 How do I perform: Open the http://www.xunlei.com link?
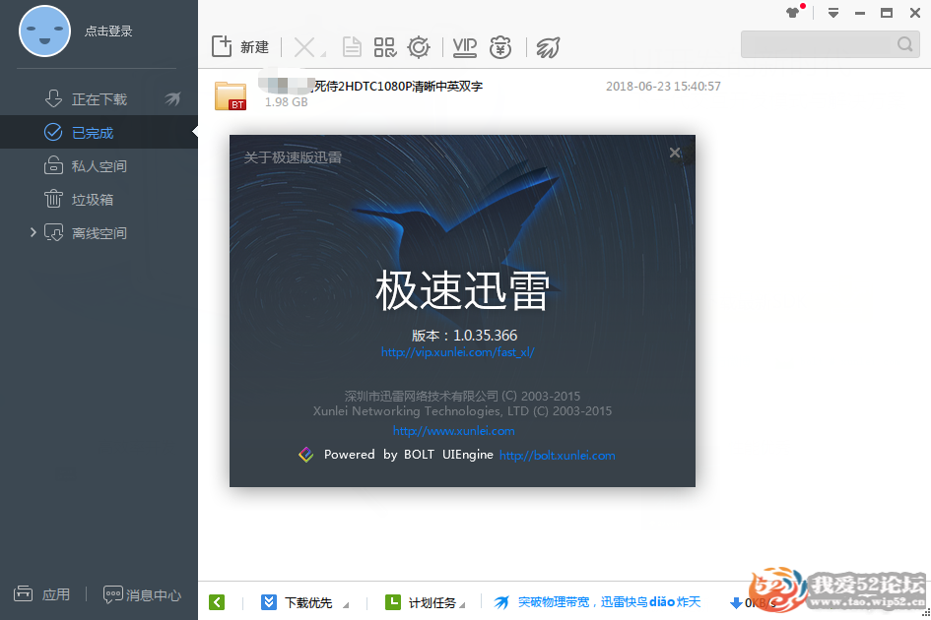[453, 431]
